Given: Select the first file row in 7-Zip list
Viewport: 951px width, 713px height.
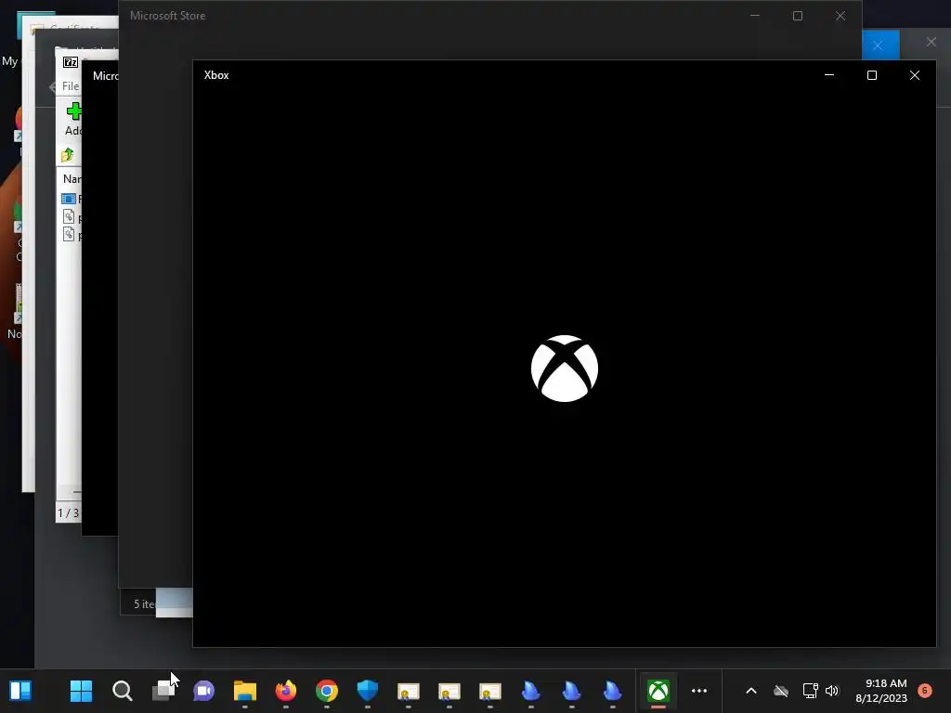Looking at the screenshot, I should coord(71,199).
